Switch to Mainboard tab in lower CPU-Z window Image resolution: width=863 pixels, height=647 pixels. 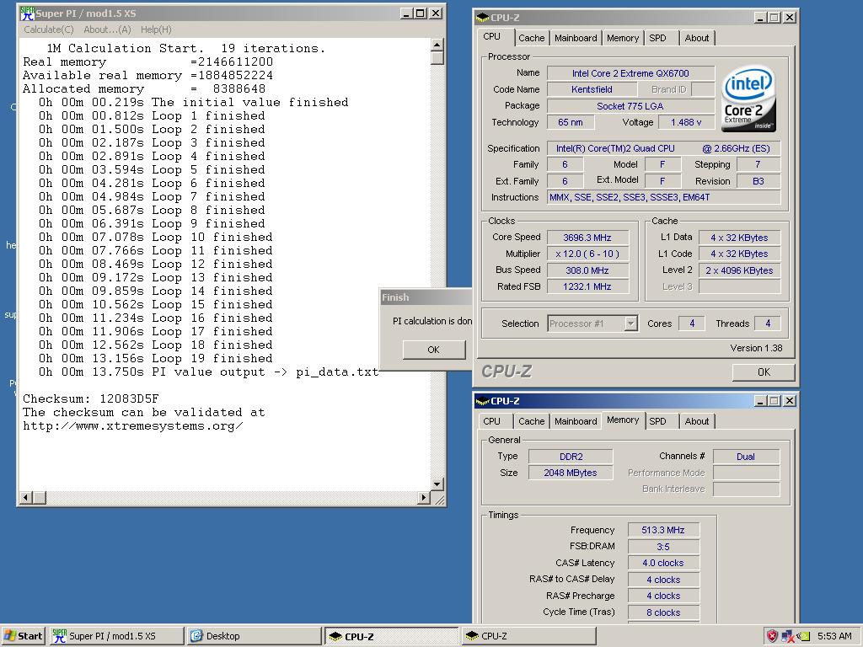pos(576,421)
